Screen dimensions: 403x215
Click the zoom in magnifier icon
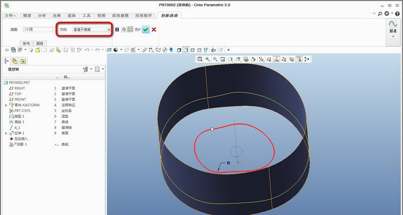point(208,59)
